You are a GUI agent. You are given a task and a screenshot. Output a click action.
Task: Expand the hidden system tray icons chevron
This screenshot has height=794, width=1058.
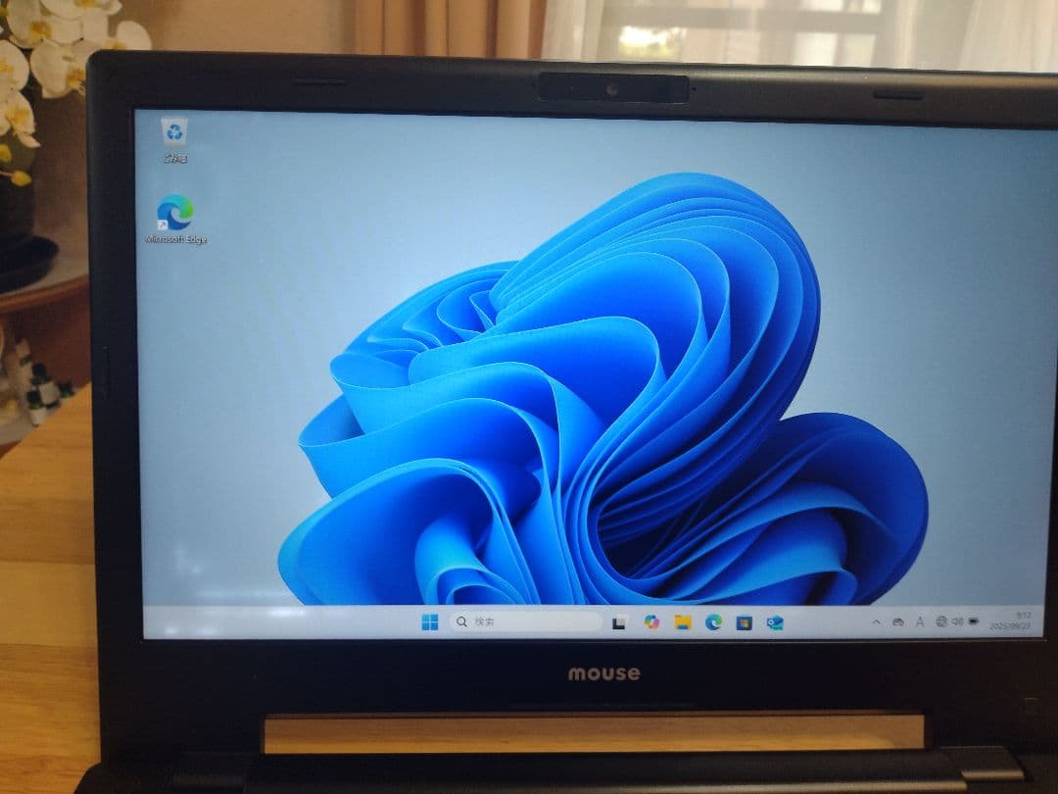pyautogui.click(x=876, y=621)
